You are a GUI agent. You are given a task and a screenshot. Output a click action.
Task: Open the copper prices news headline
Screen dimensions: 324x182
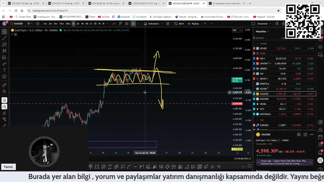tap(285, 162)
